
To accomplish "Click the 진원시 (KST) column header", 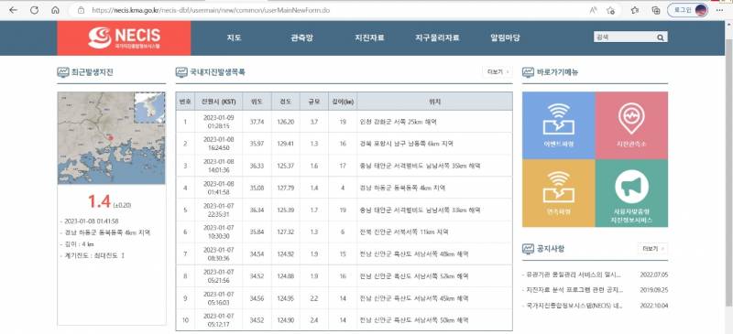I will [218, 102].
